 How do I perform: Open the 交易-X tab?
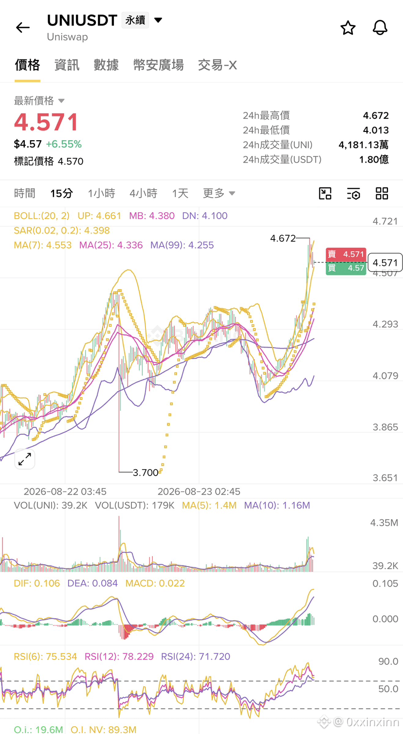(x=218, y=65)
